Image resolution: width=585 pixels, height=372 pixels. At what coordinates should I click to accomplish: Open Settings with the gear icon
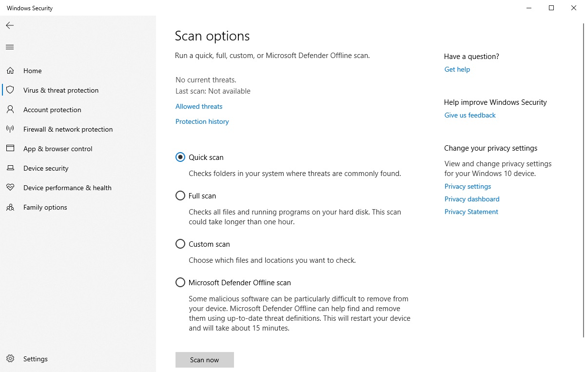click(10, 359)
